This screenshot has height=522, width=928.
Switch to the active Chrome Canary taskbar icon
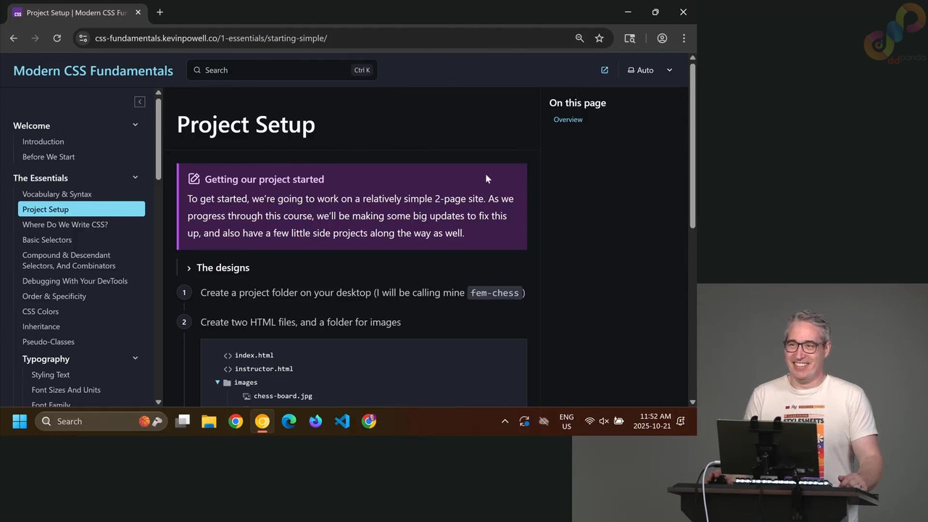pyautogui.click(x=262, y=421)
